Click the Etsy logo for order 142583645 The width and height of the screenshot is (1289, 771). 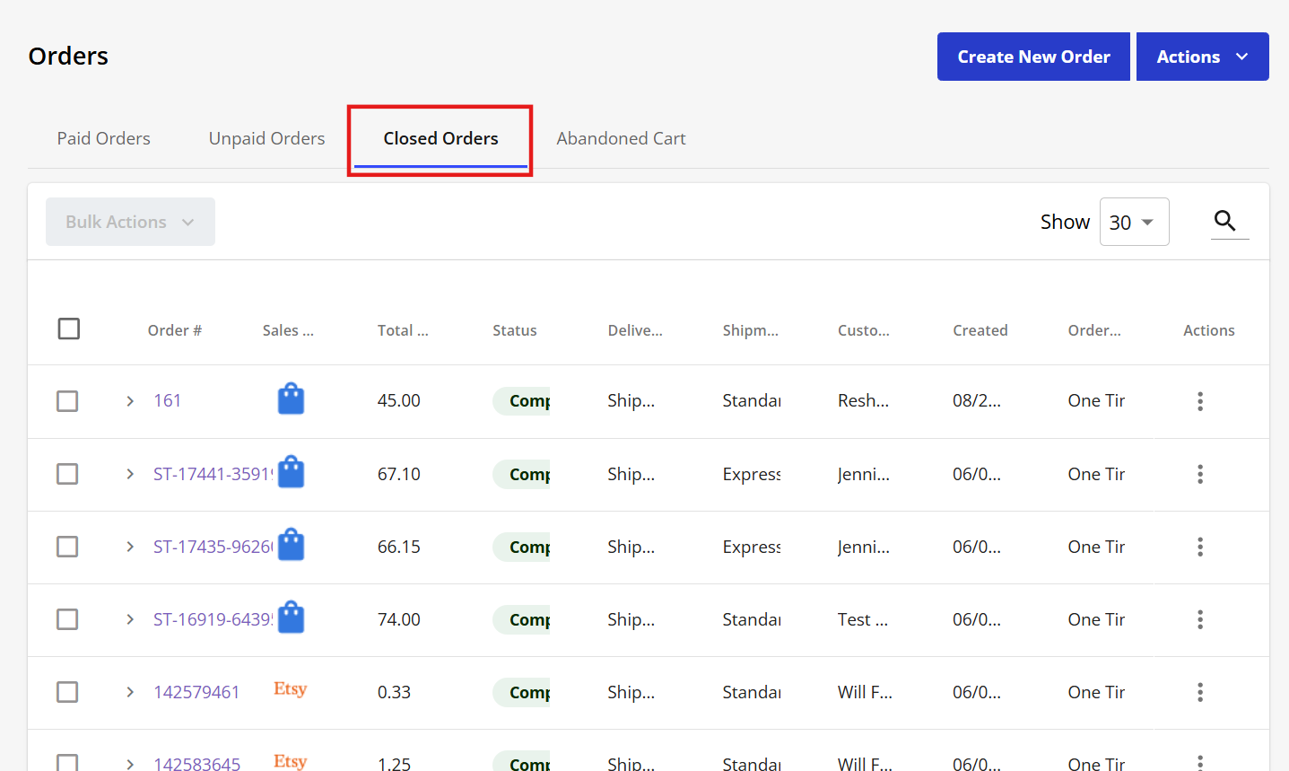pyautogui.click(x=291, y=761)
